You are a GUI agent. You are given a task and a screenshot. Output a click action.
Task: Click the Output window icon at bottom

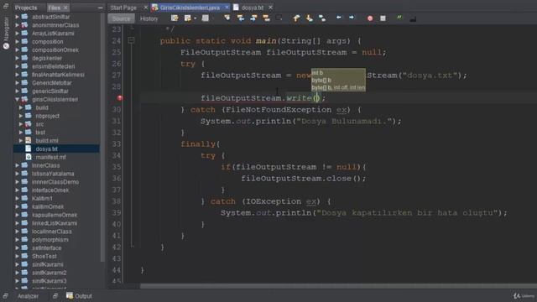pos(70,295)
